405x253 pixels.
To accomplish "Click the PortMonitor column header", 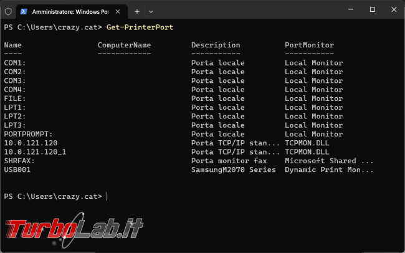I will [x=310, y=45].
